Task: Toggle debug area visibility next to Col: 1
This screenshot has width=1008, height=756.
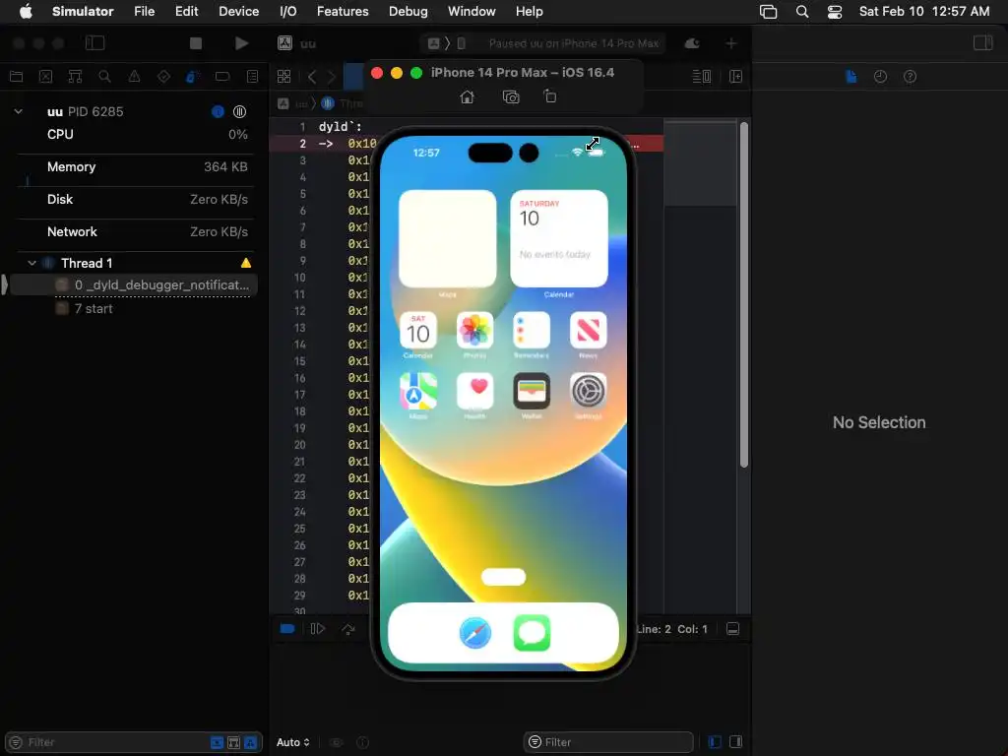Action: pos(732,629)
